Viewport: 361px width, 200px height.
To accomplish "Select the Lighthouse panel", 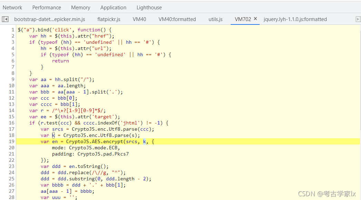I will click(x=149, y=7).
